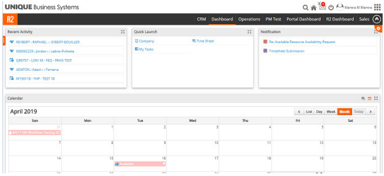This screenshot has height=176, width=384.
Task: Go to Portal Dashboard tab
Action: (x=303, y=19)
